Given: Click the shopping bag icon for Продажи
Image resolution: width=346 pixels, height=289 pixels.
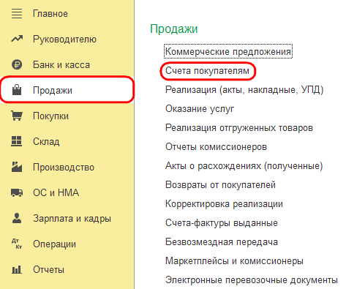Looking at the screenshot, I should pyautogui.click(x=17, y=89).
